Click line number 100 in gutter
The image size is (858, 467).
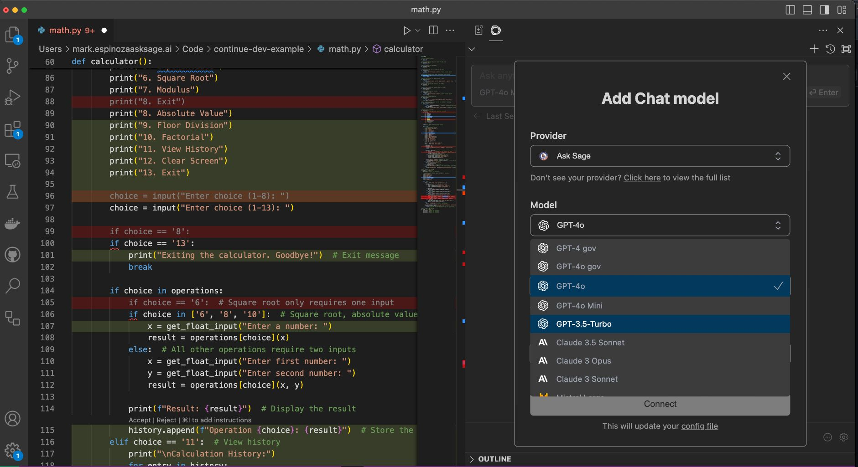point(47,243)
